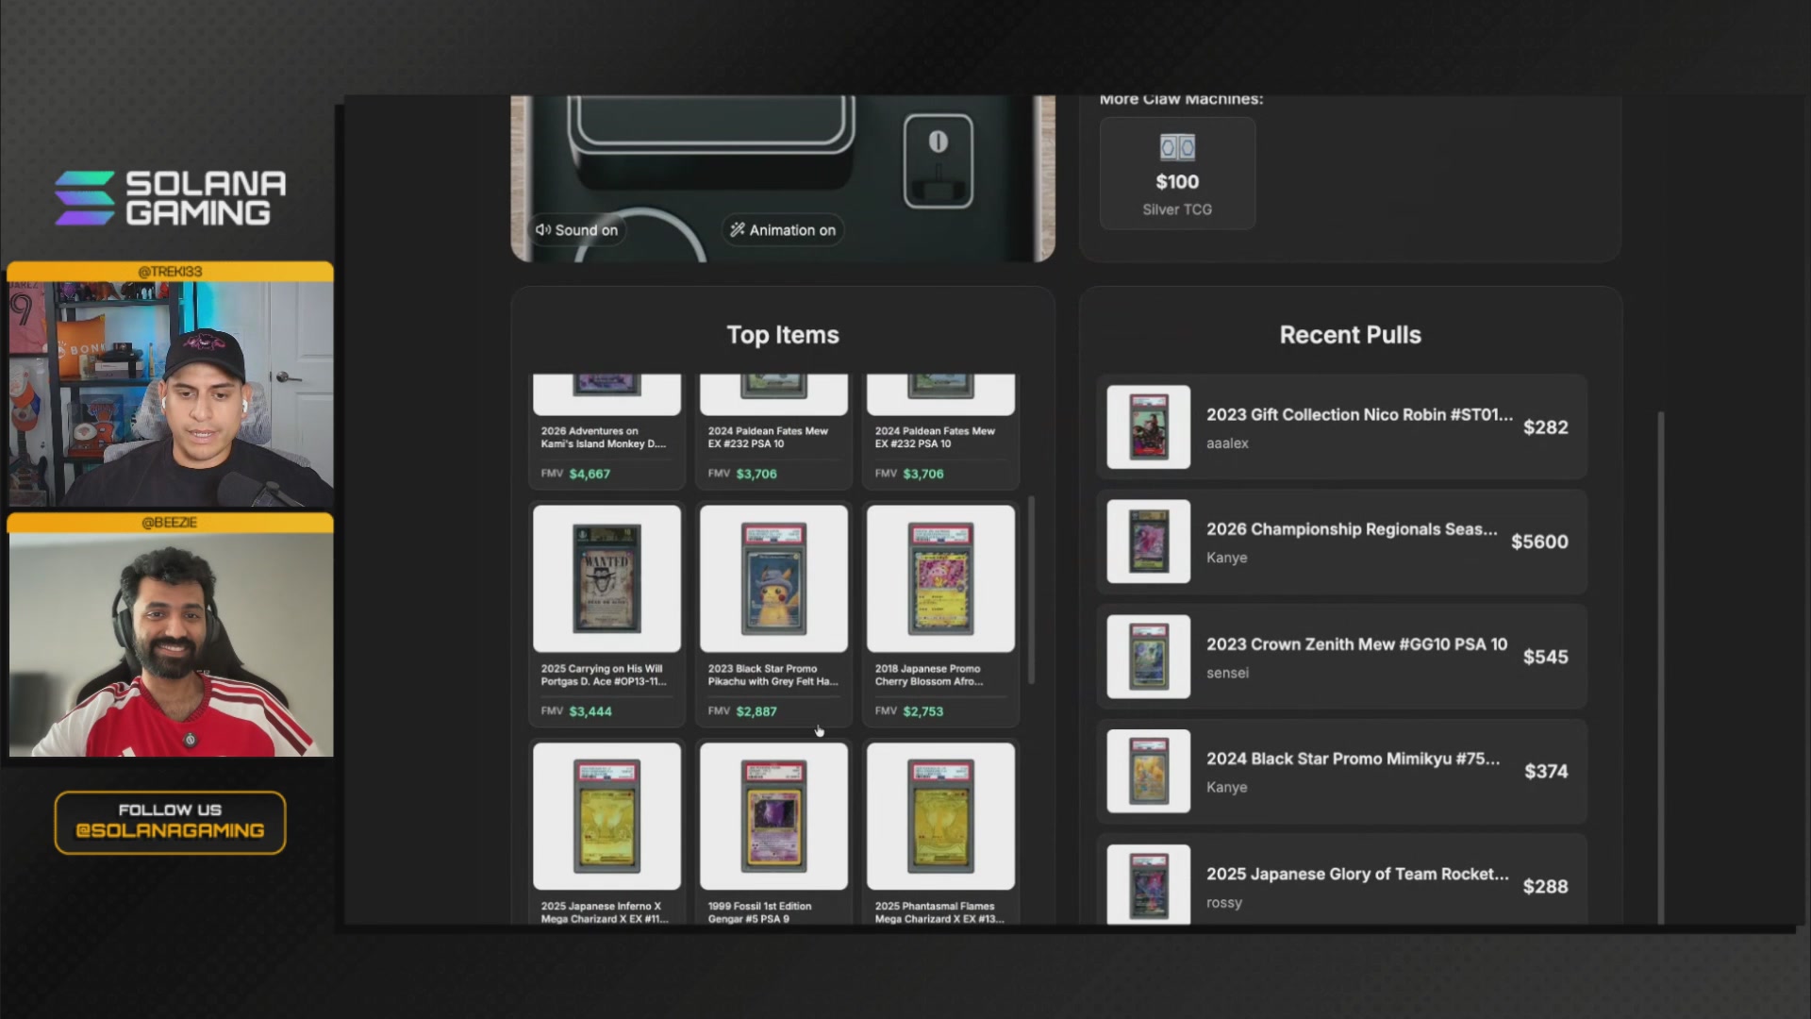This screenshot has width=1811, height=1019.
Task: Click the FMV $4,667 price
Action: [x=576, y=474]
